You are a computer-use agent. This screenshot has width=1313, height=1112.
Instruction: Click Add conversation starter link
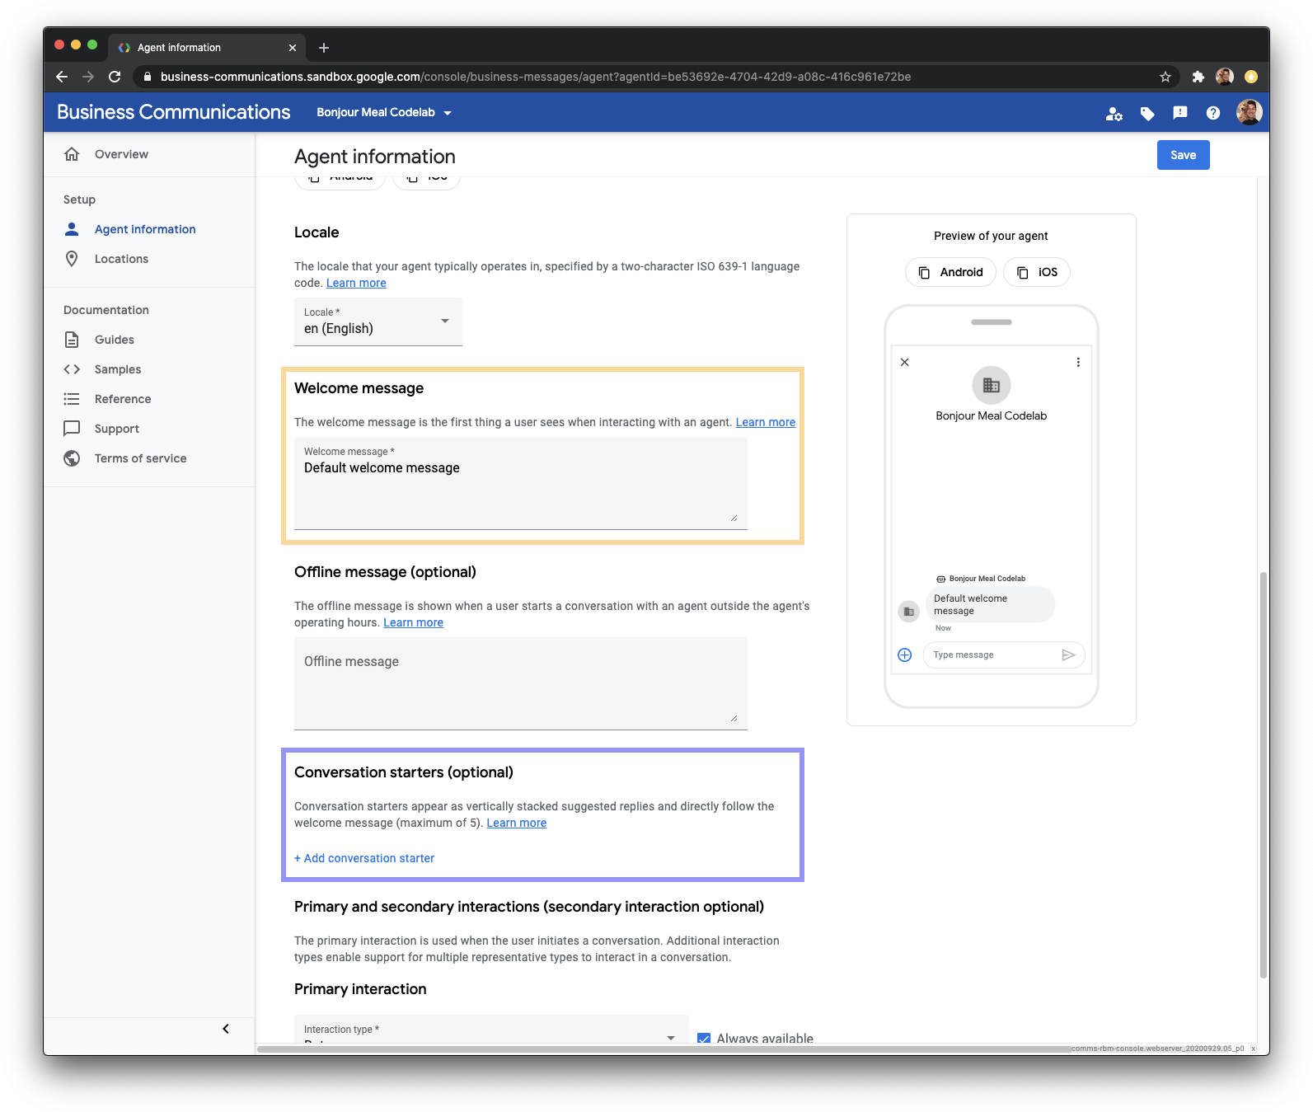(x=364, y=858)
